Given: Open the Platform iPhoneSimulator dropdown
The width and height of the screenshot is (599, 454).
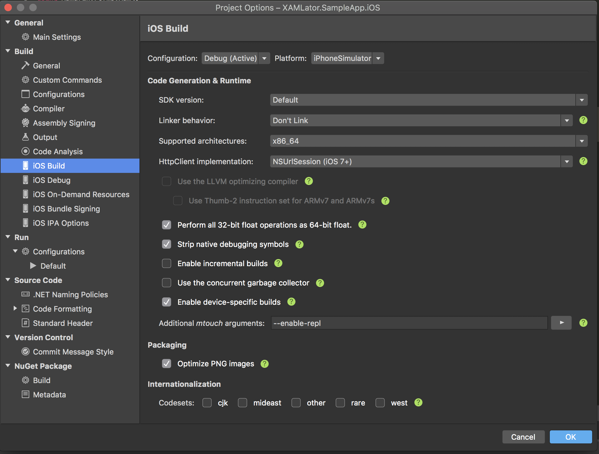Looking at the screenshot, I should [347, 58].
